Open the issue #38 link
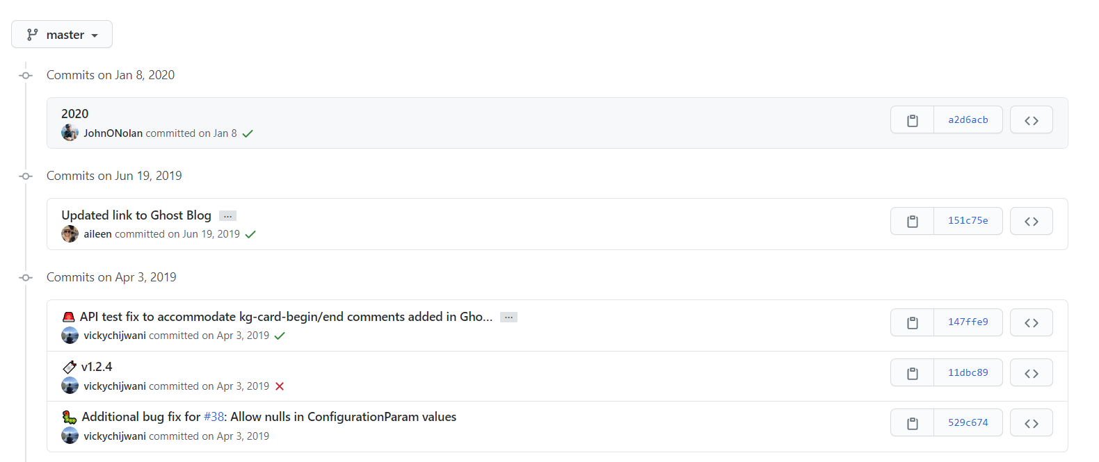 pos(214,417)
